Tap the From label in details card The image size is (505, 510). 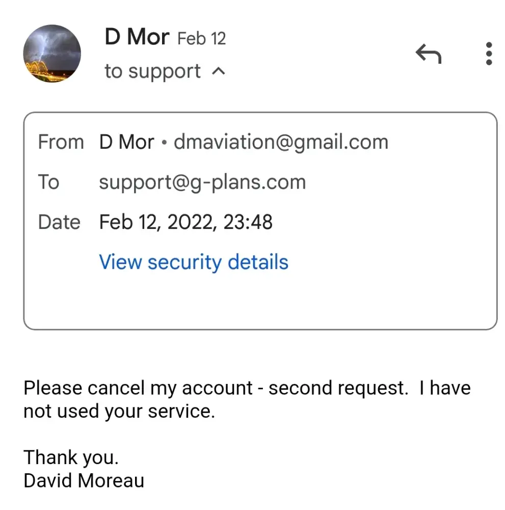[61, 142]
